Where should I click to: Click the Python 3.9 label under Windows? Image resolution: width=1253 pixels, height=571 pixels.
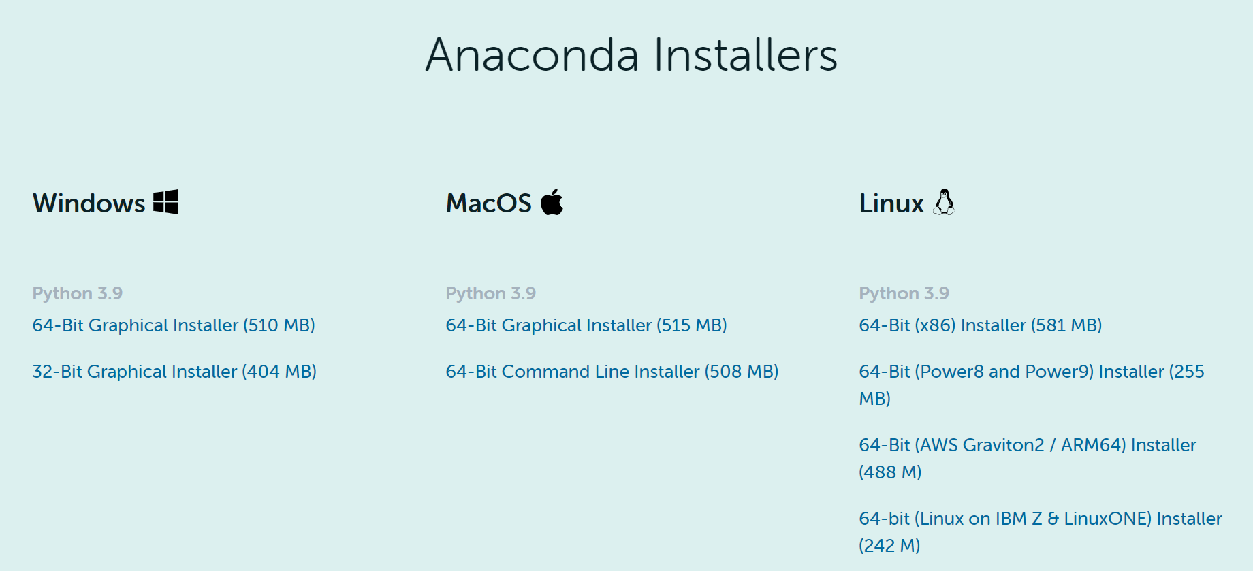[78, 293]
